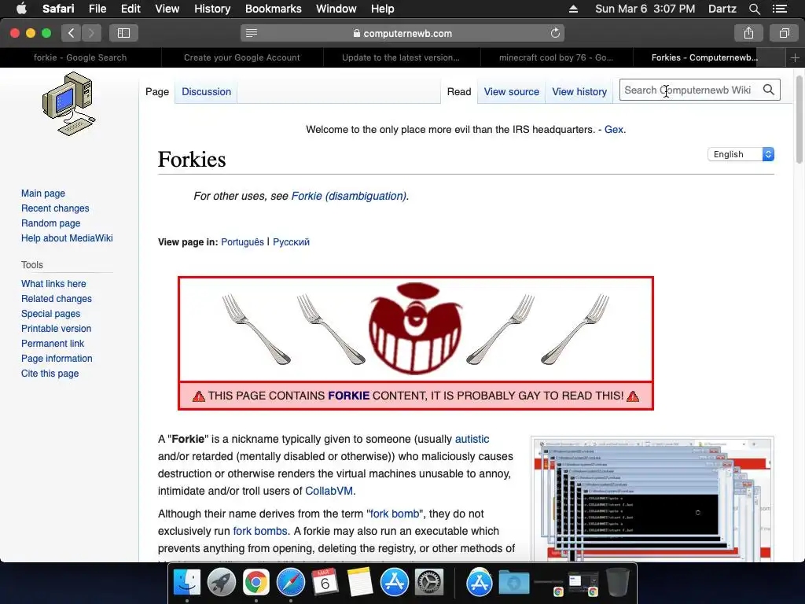Go to the Main page sidebar link
805x604 pixels.
point(43,193)
